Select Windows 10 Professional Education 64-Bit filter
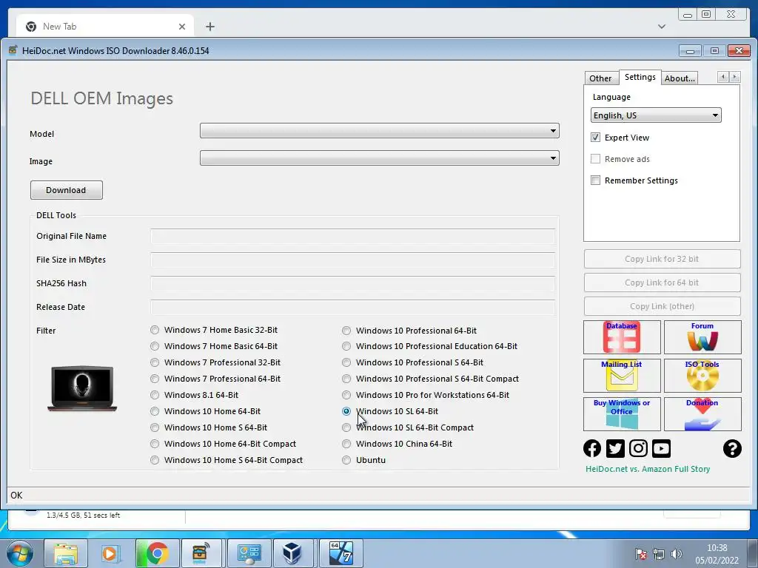 pyautogui.click(x=346, y=346)
